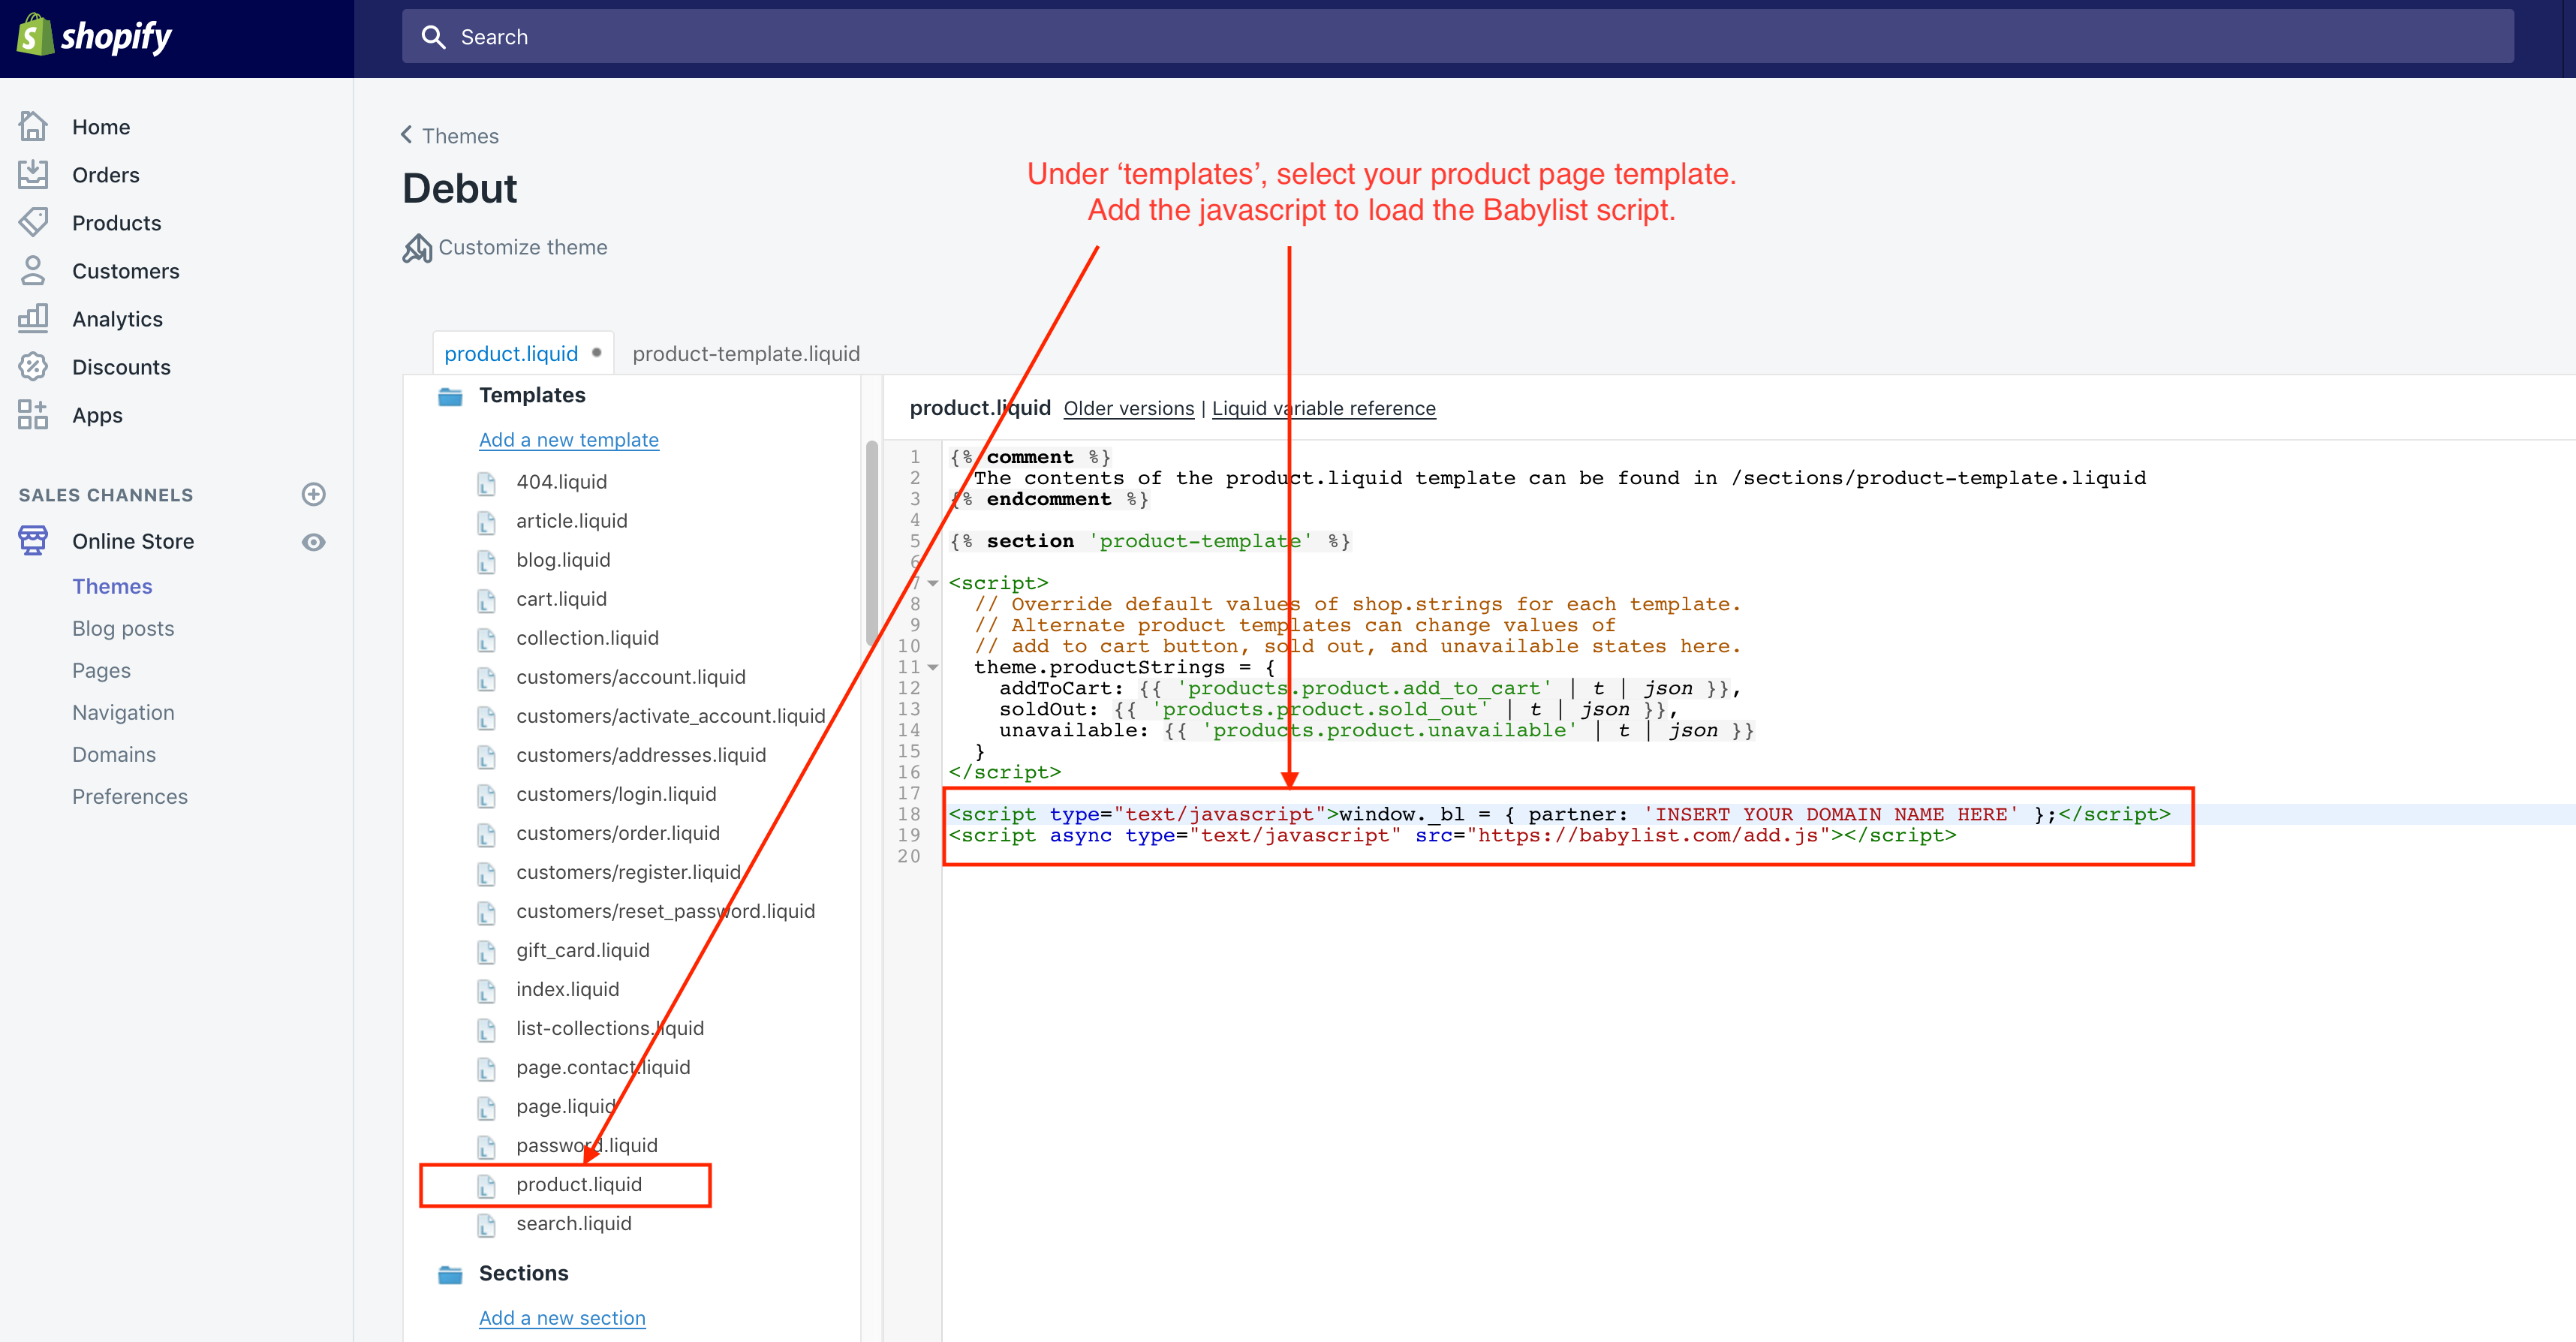The image size is (2576, 1342).
Task: Click the Add a new template link
Action: click(568, 440)
